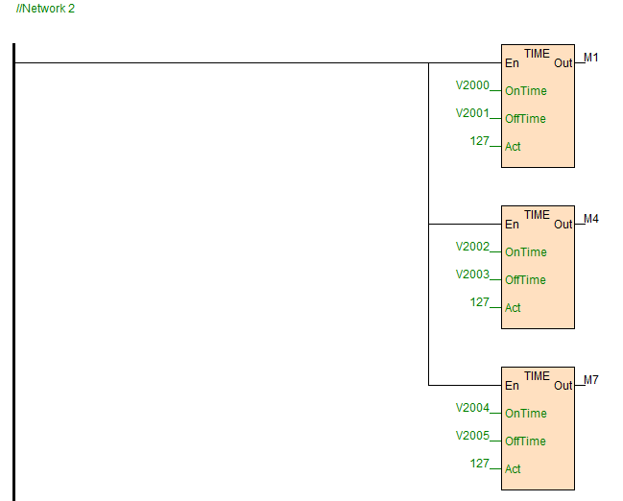The width and height of the screenshot is (623, 501).
Task: Click the Out pin of M7 TIME block
Action: (563, 386)
